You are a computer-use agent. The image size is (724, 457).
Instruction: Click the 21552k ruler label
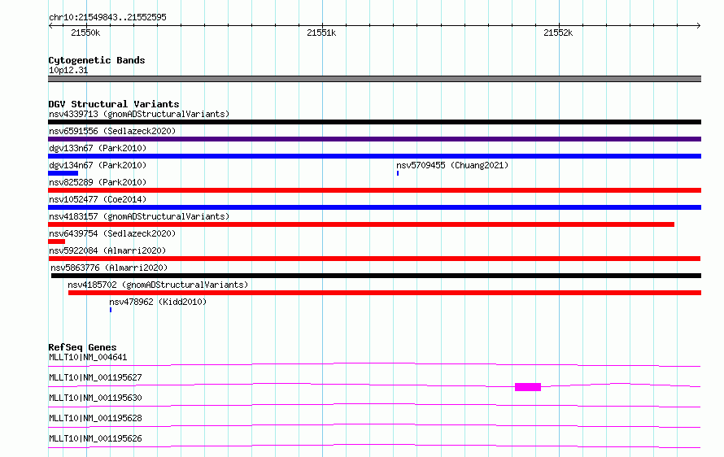[x=558, y=33]
